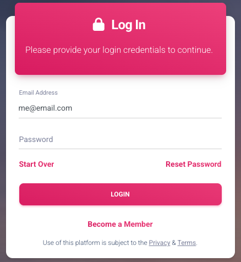Click the platform usage notice text

click(x=120, y=243)
